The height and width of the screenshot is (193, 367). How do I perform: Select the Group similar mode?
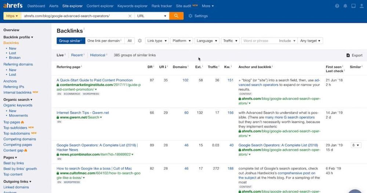[x=71, y=41]
